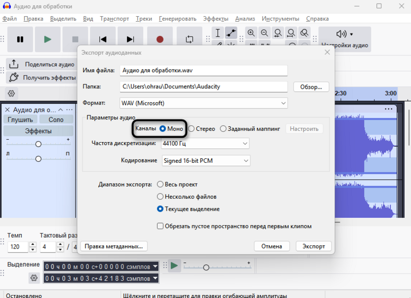Choose the current selection export range

coord(188,209)
